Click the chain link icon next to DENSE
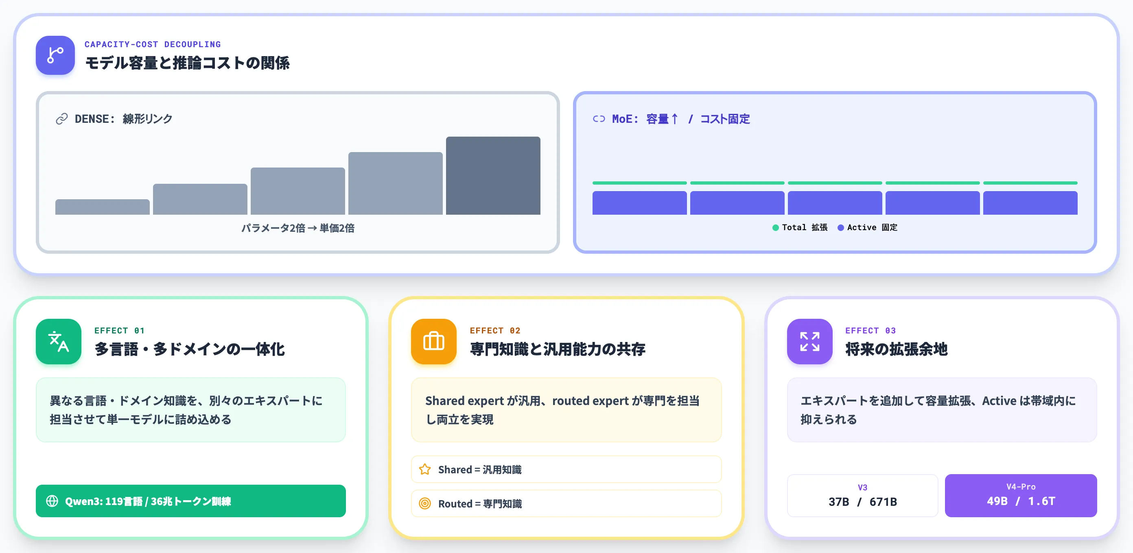 click(x=61, y=119)
